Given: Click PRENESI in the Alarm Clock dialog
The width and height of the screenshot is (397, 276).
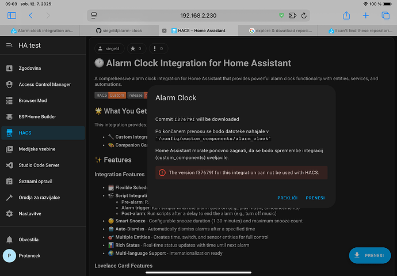Looking at the screenshot, I should (x=315, y=198).
